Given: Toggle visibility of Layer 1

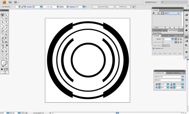Looking at the screenshot, I should coord(154,13).
